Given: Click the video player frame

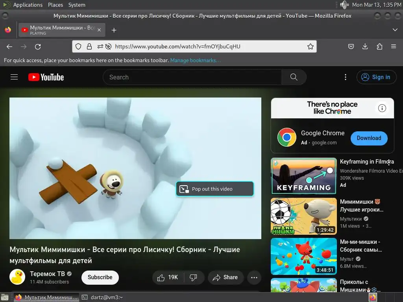Looking at the screenshot, I should (x=135, y=168).
